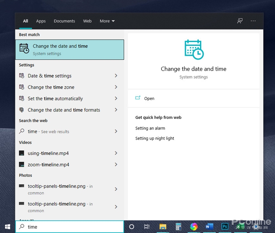The width and height of the screenshot is (275, 233).
Task: Expand arrow for Date & time settings
Action: coord(116,76)
